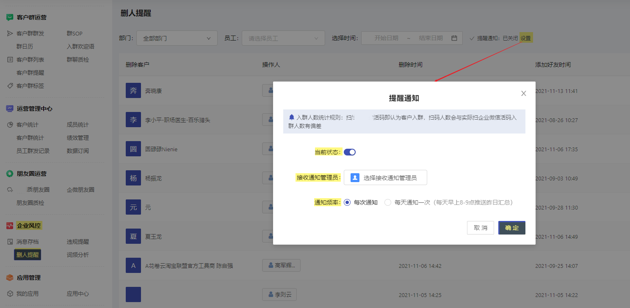Click the 客户群运营 section chat icon
This screenshot has height=308, width=630.
point(10,17)
